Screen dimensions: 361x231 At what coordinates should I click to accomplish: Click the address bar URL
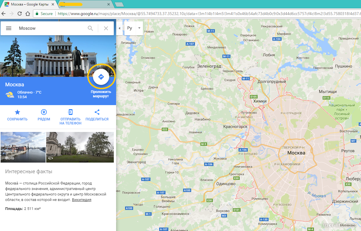[x=209, y=14]
